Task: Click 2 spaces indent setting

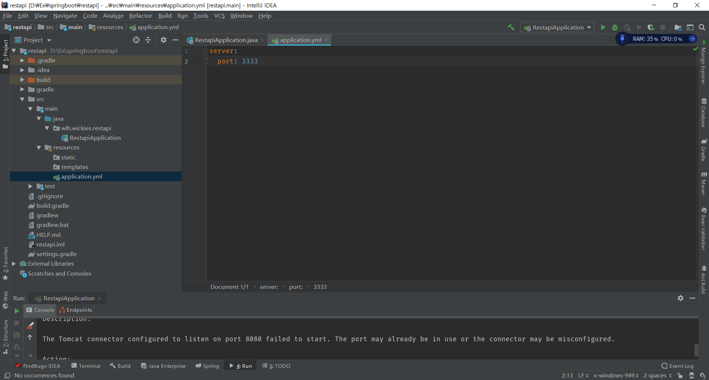Action: 658,376
